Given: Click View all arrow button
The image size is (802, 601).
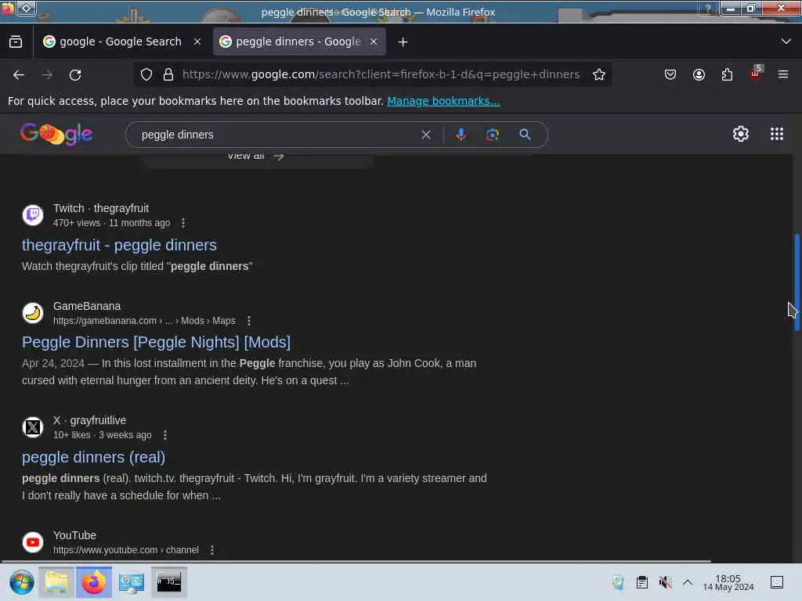Looking at the screenshot, I should pos(255,157).
